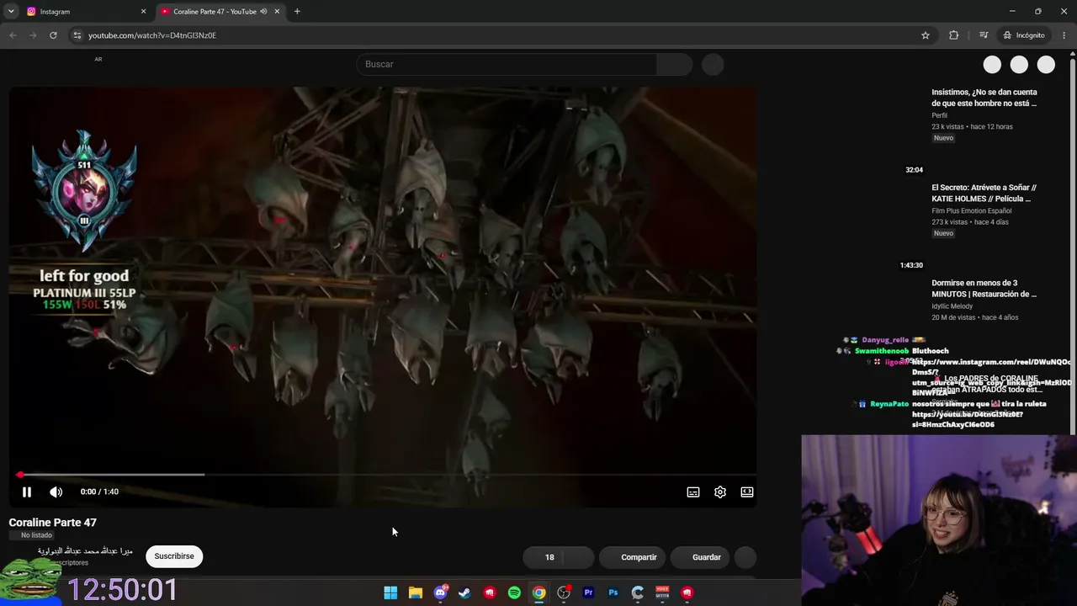Open the media controls icon
1077x606 pixels.
[984, 35]
